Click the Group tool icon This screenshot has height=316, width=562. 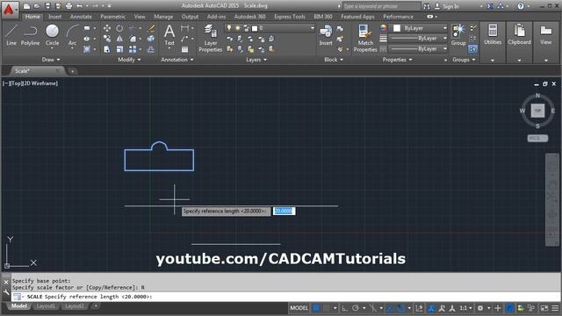458,35
